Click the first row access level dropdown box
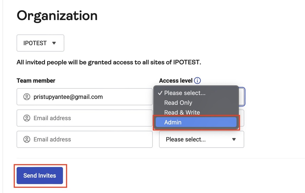 pos(242,97)
